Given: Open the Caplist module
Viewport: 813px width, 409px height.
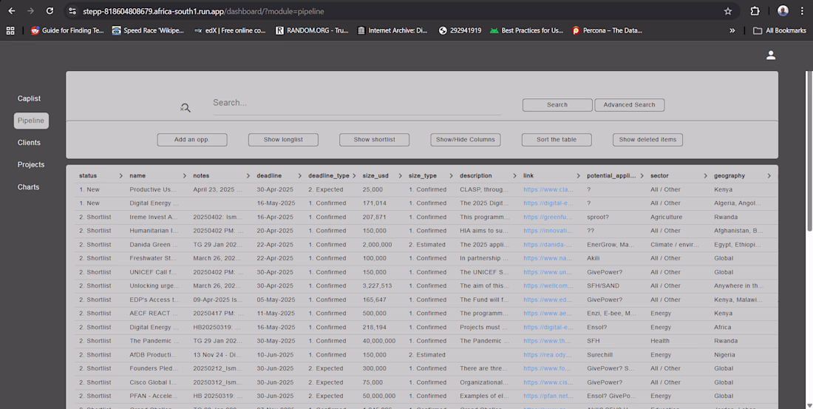Looking at the screenshot, I should pos(30,98).
